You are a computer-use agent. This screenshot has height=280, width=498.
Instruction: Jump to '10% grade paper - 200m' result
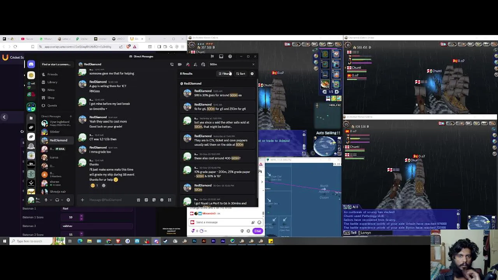click(218, 171)
